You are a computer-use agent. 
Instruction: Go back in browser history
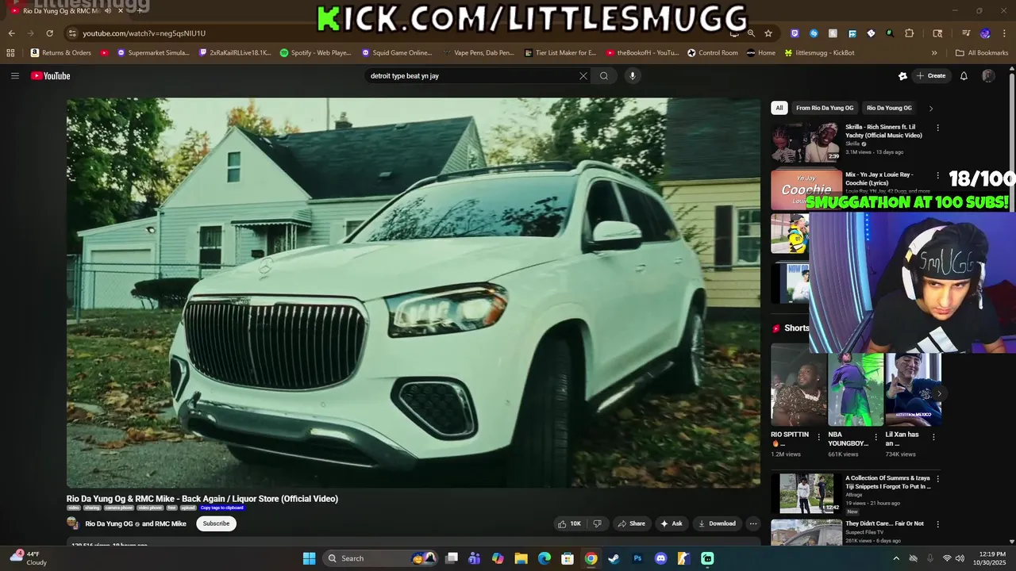coord(11,33)
